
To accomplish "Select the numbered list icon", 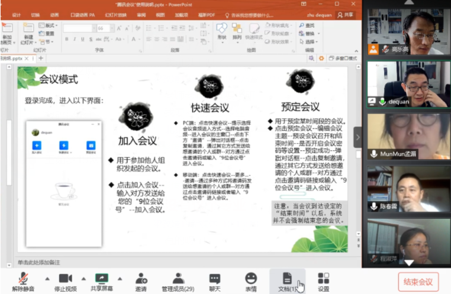I will click(161, 28).
